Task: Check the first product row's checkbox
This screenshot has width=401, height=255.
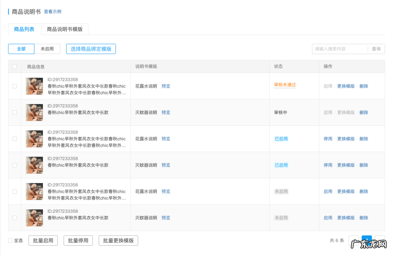Action: (x=15, y=86)
